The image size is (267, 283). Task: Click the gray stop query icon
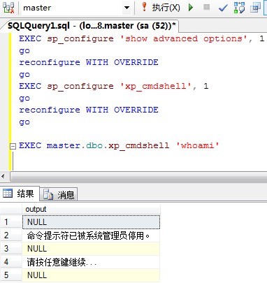(x=206, y=7)
